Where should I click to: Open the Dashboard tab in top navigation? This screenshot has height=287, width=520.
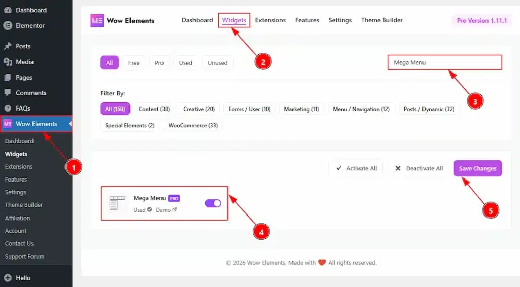tap(198, 20)
